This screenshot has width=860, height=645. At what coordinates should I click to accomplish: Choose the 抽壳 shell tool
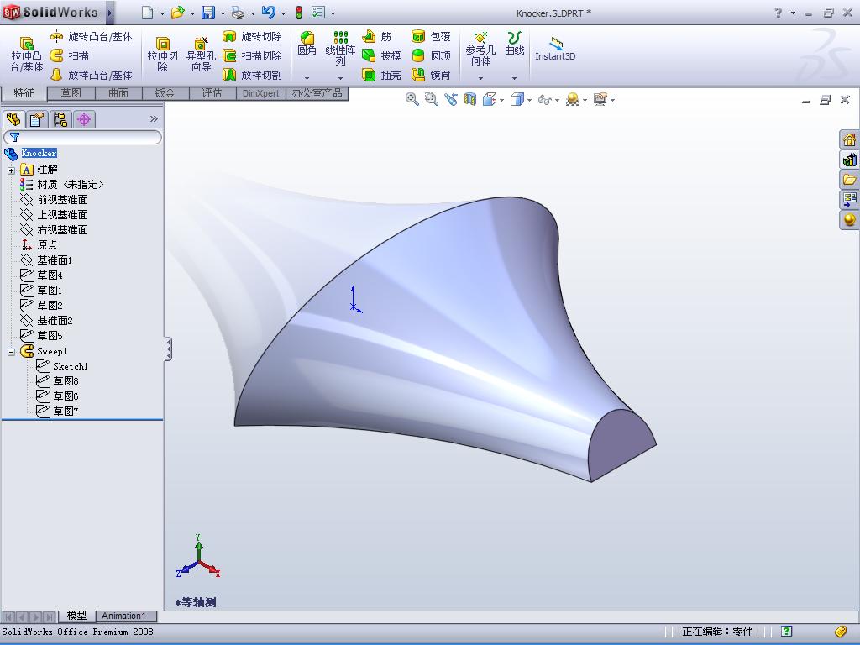tap(382, 75)
